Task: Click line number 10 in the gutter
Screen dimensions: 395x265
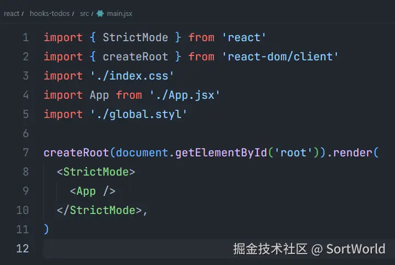Action: (x=22, y=210)
